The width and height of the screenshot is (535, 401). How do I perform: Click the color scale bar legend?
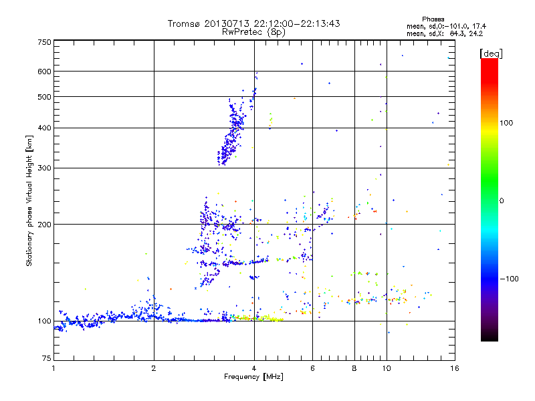(x=490, y=199)
